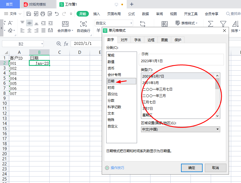Select middle vertical alignment icon
This screenshot has height=183, width=241.
29,23
